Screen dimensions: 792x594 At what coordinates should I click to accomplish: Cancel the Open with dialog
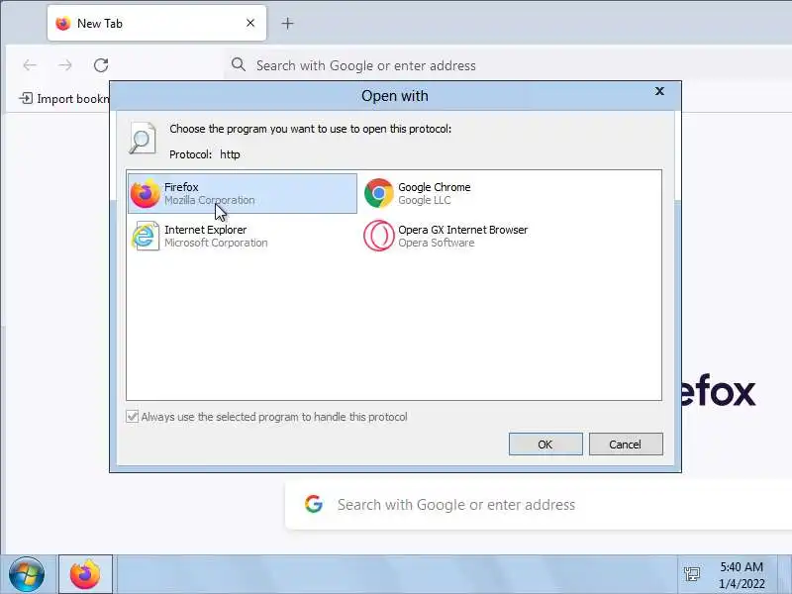point(626,444)
